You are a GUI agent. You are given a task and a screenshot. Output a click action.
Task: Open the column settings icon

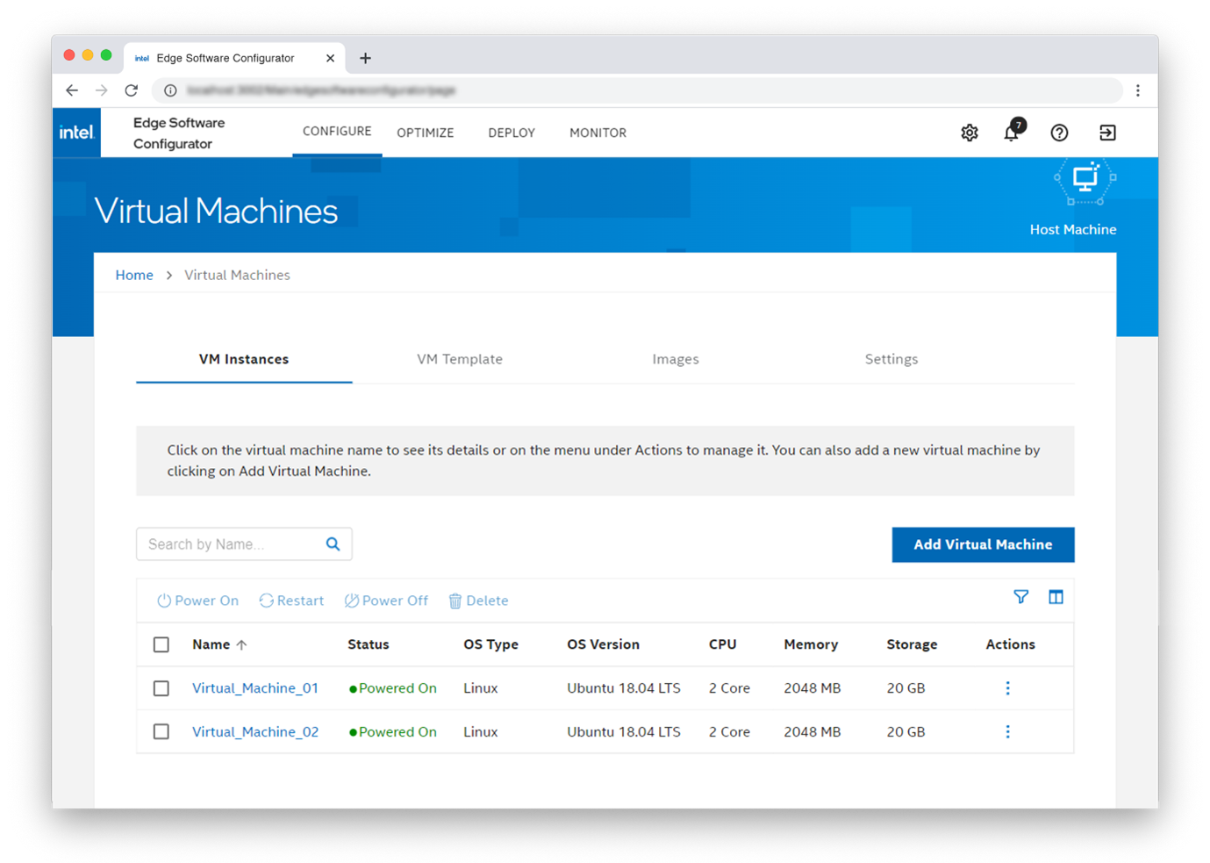pyautogui.click(x=1056, y=597)
